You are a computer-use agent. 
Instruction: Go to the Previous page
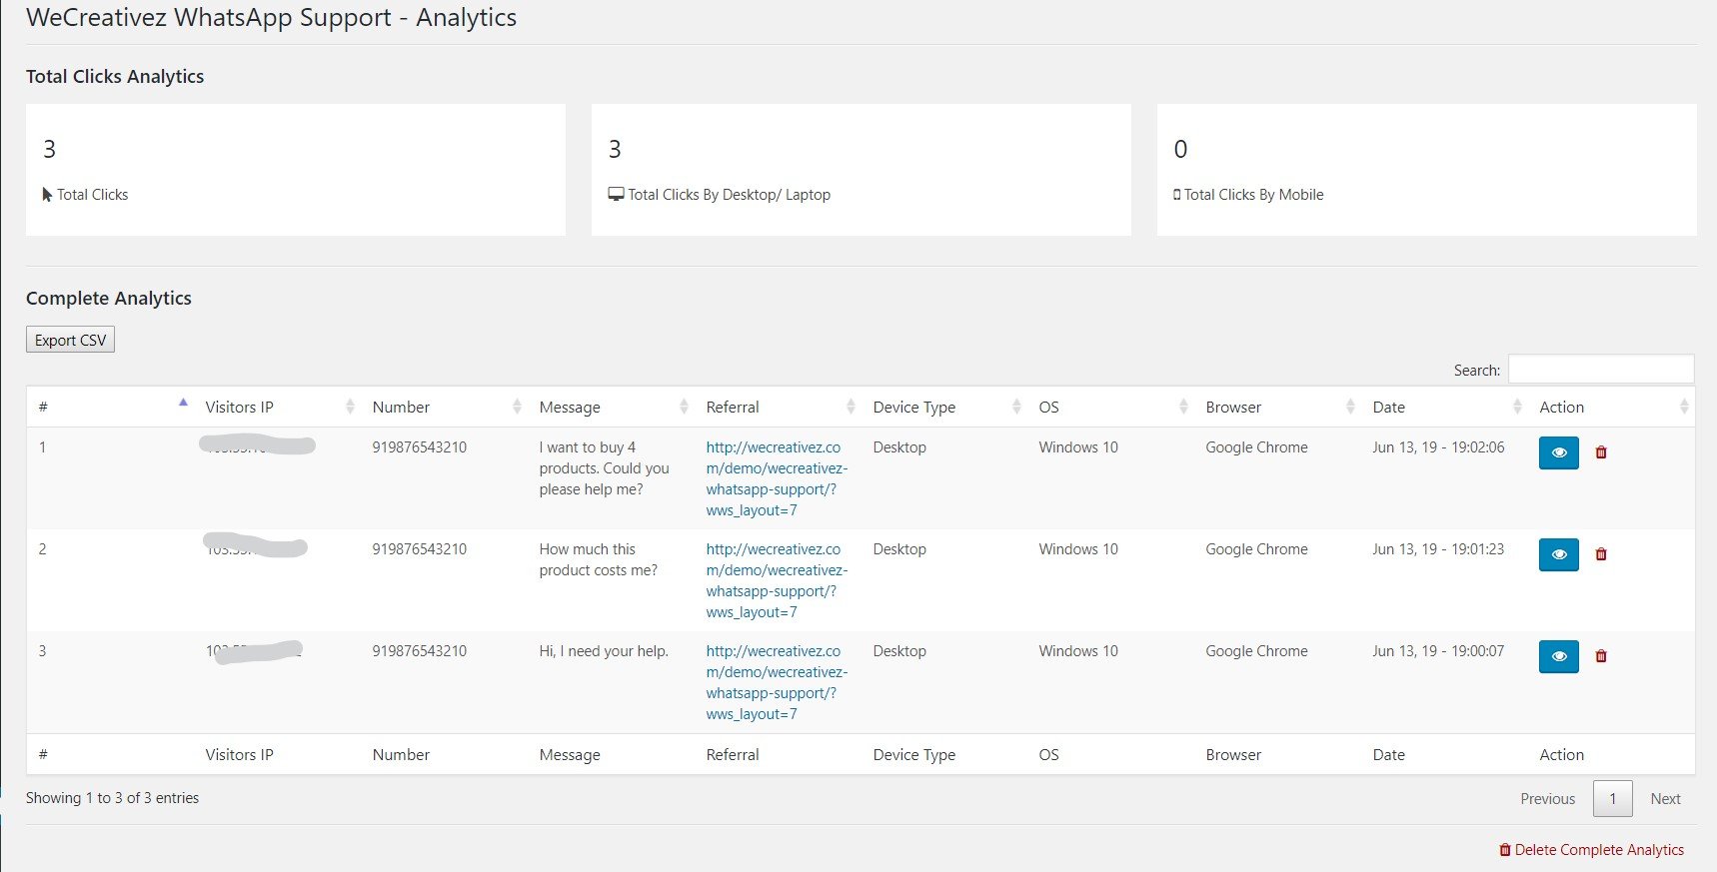pyautogui.click(x=1547, y=798)
